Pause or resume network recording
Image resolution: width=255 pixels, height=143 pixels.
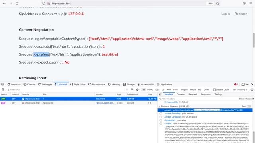[127, 89]
